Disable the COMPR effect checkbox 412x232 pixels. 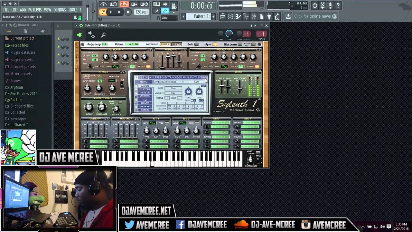point(136,110)
